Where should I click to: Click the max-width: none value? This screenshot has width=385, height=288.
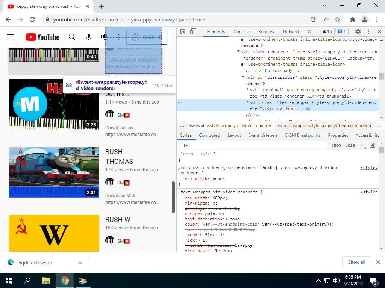218,179
